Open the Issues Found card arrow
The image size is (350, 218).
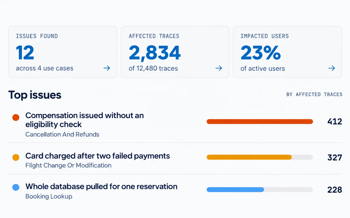coord(107,68)
